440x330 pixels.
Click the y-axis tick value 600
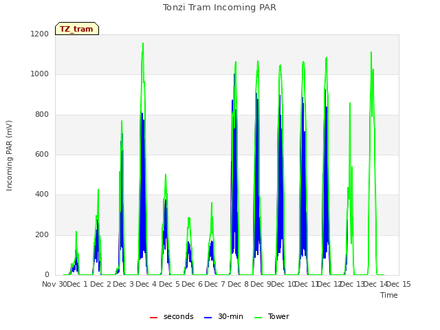(x=42, y=154)
